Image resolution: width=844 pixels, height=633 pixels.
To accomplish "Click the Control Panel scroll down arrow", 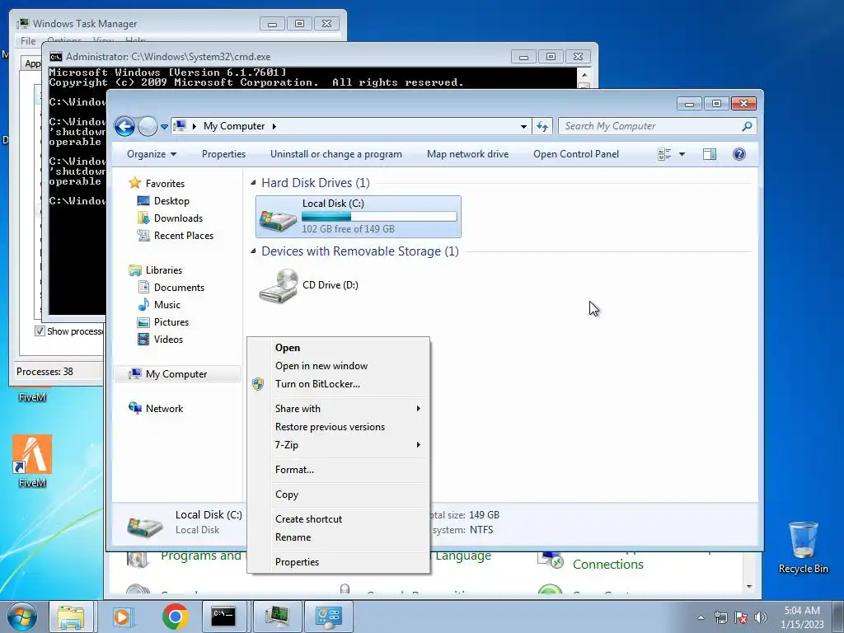I will 749,587.
